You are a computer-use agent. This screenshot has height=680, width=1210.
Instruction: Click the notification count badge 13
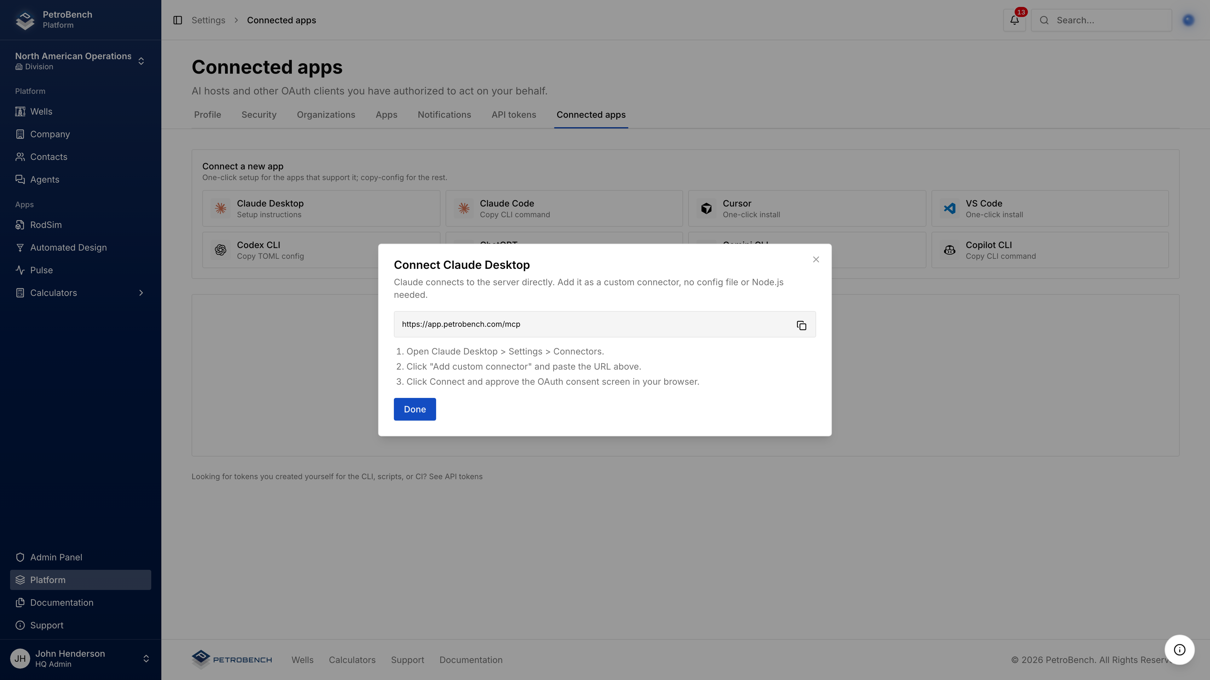click(x=1021, y=12)
